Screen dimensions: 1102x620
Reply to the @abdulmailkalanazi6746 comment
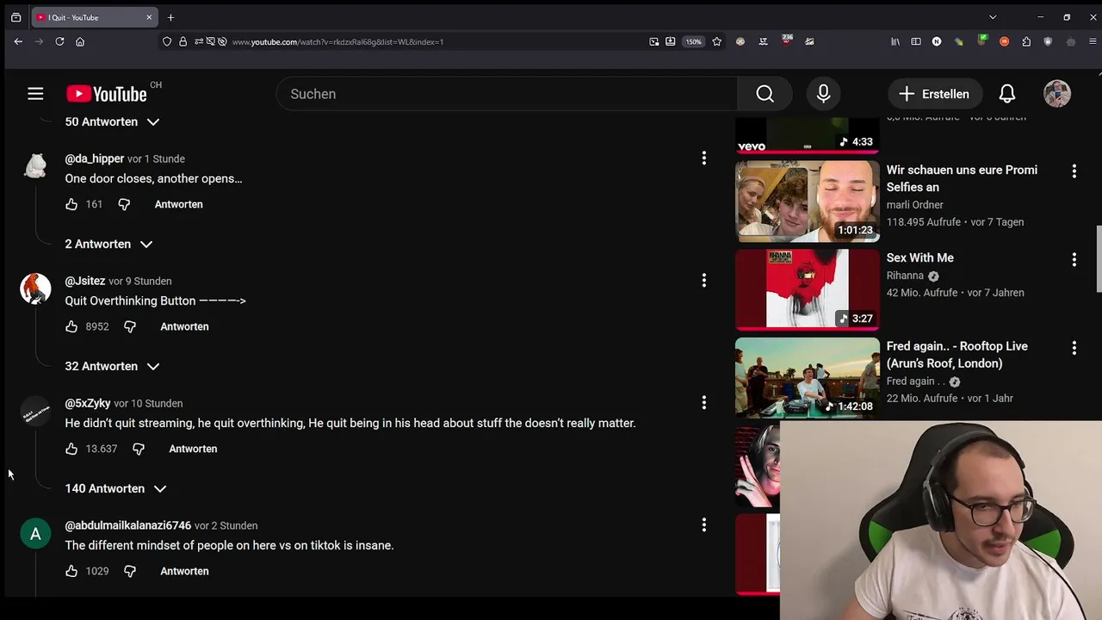coord(184,571)
